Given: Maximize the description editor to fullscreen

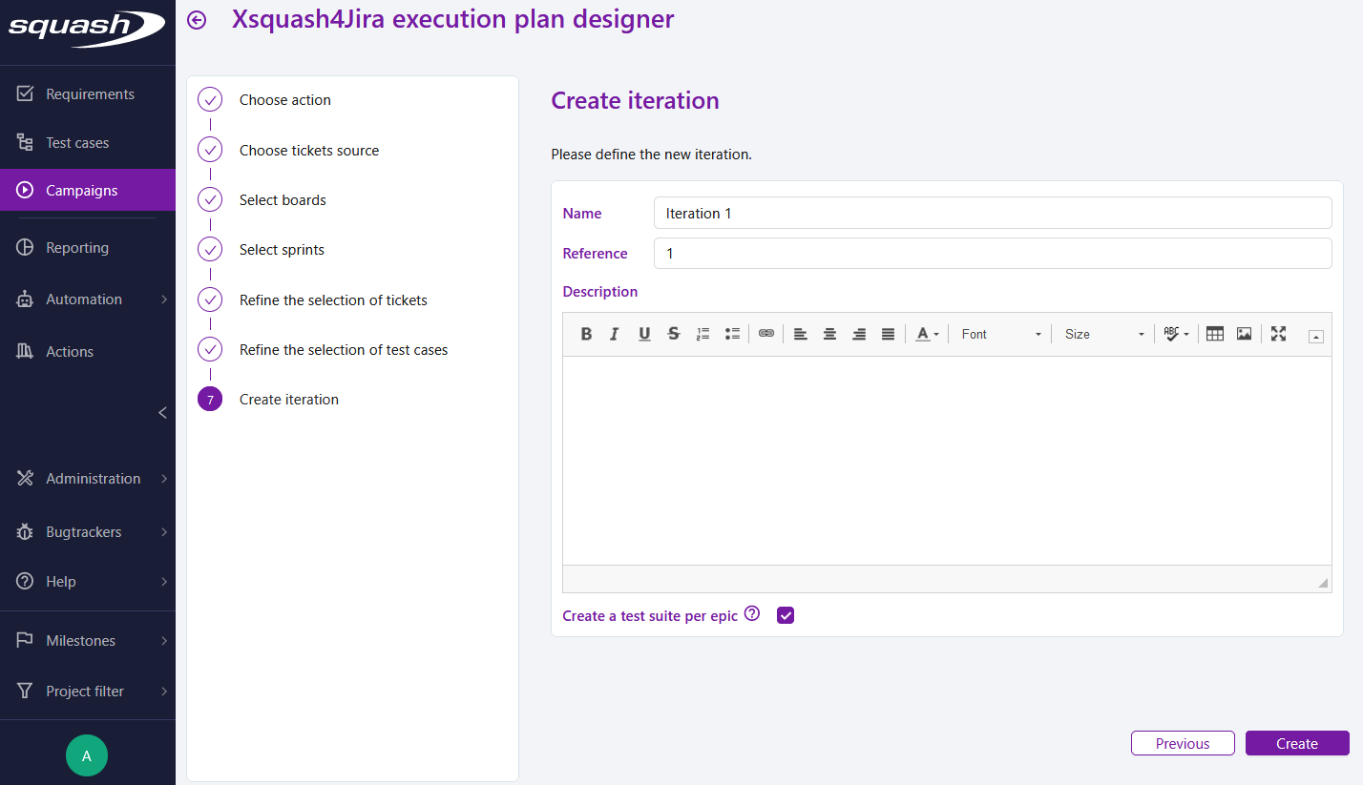Looking at the screenshot, I should click(1278, 333).
